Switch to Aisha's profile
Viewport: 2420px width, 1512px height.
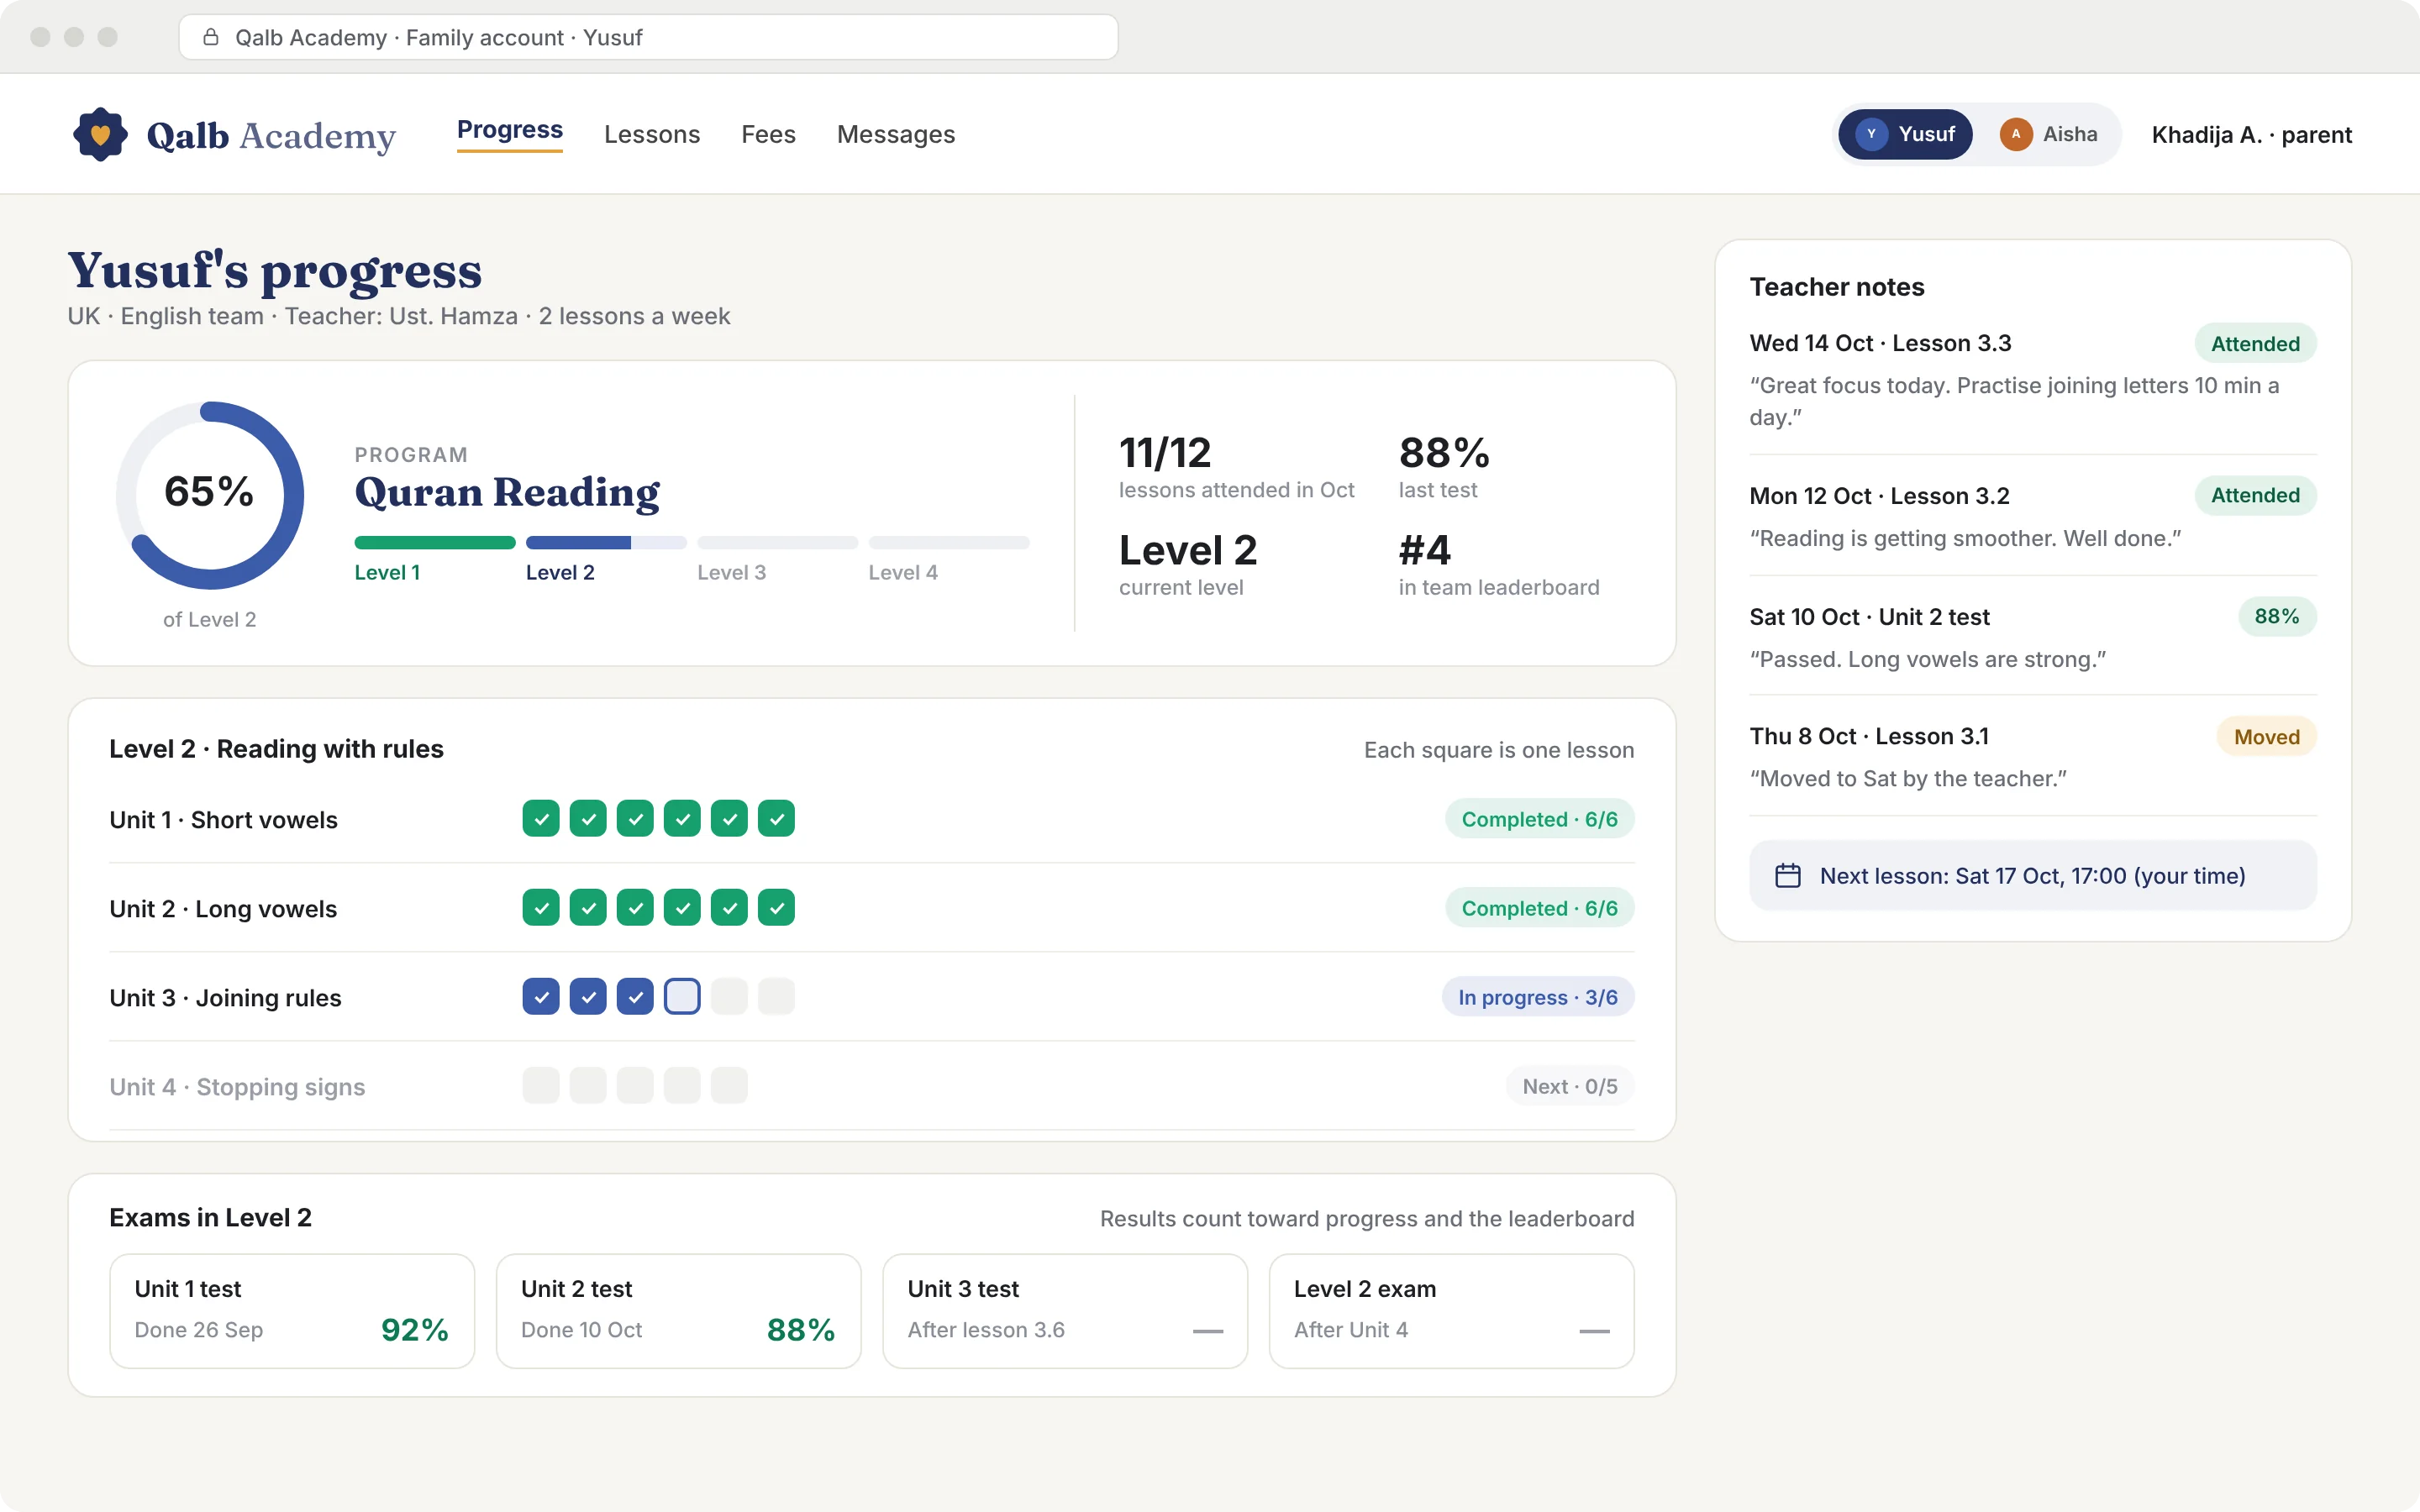tap(2048, 134)
